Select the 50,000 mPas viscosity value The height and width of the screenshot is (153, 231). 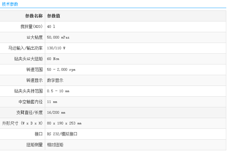[58, 37]
